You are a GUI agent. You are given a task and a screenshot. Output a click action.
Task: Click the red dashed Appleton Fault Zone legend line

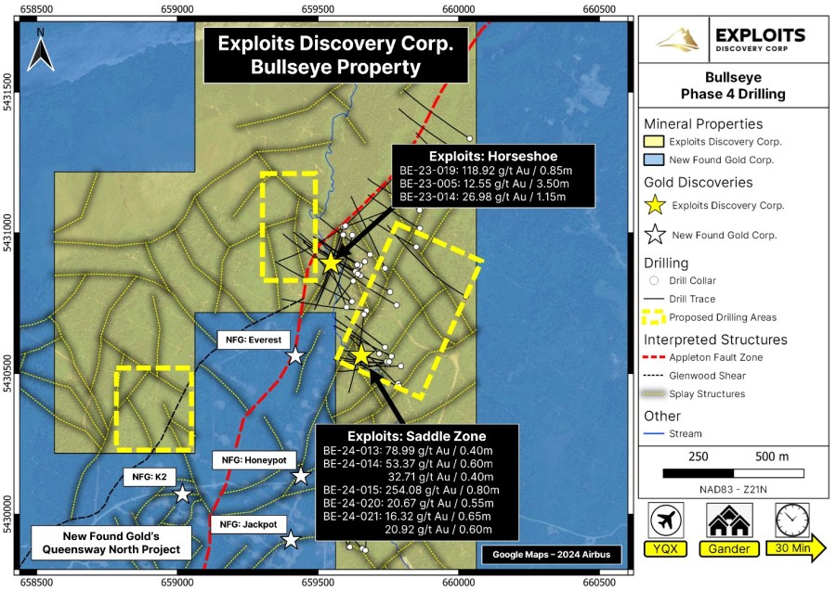pos(654,357)
